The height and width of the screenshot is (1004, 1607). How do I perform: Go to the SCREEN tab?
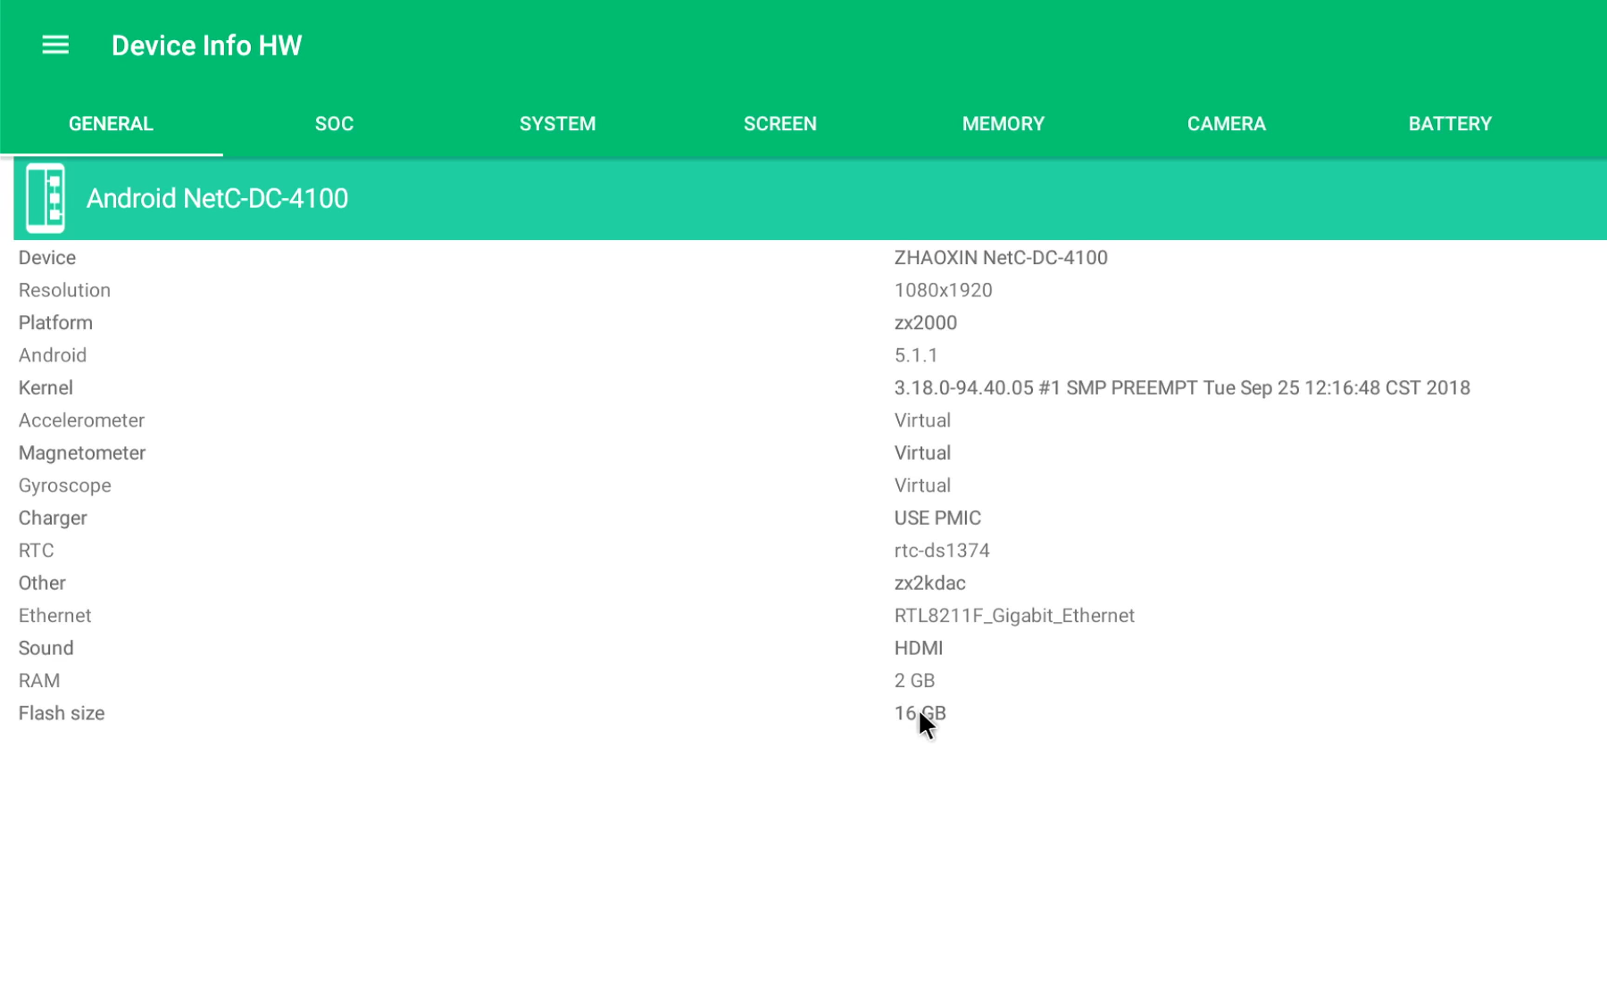click(780, 124)
